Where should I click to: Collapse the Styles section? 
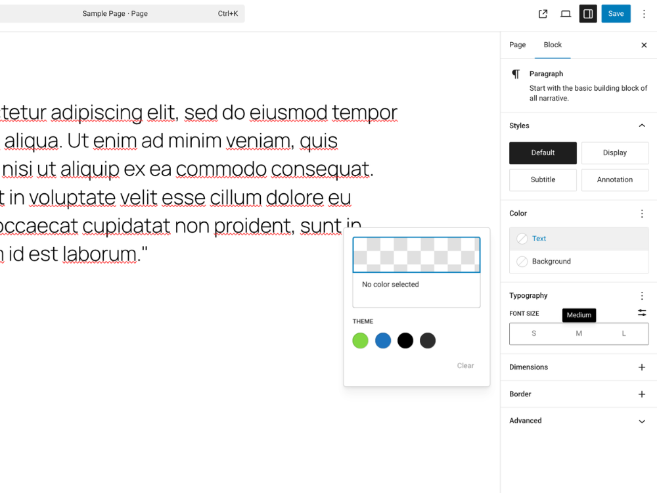point(642,125)
